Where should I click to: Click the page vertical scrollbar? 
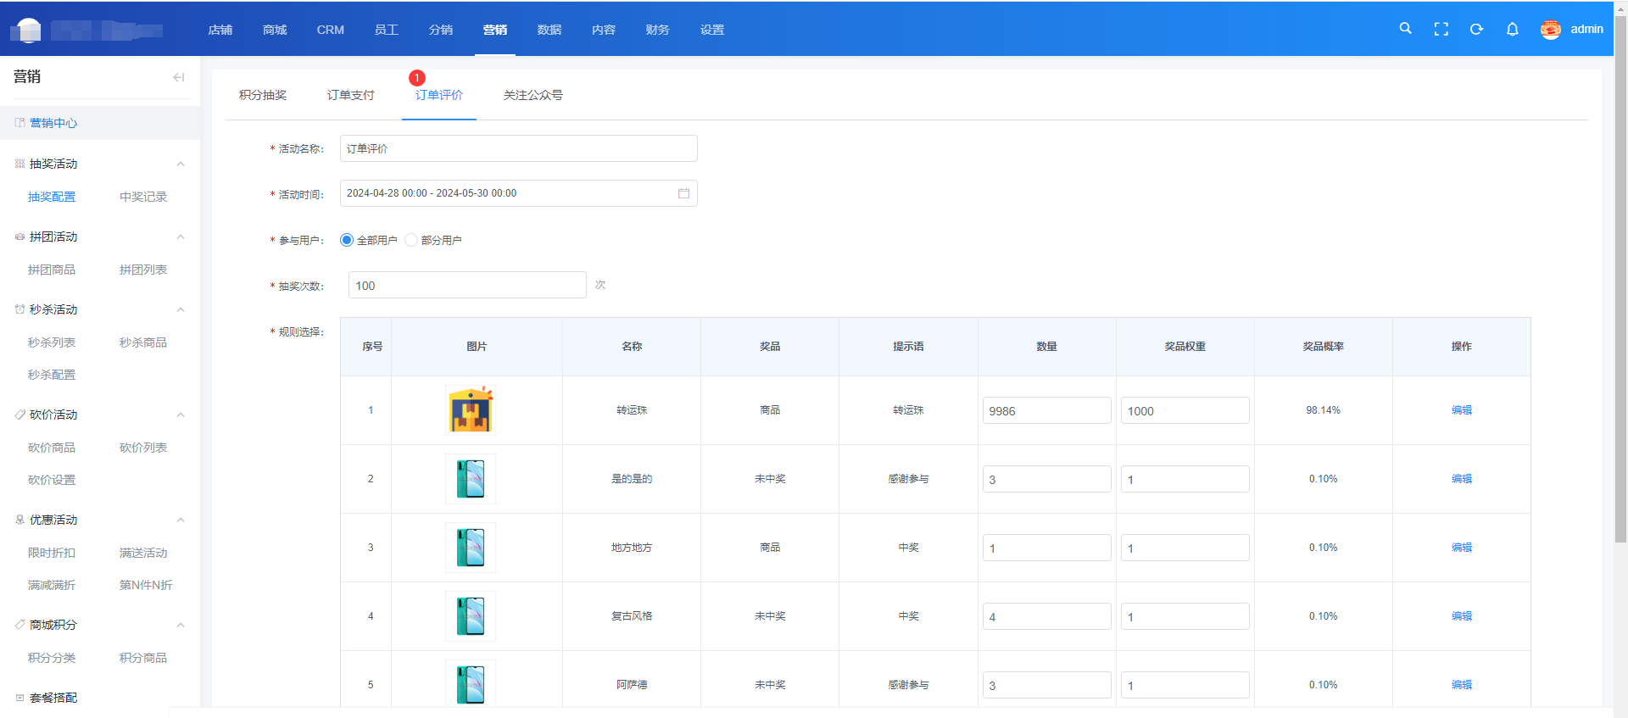tap(1620, 280)
